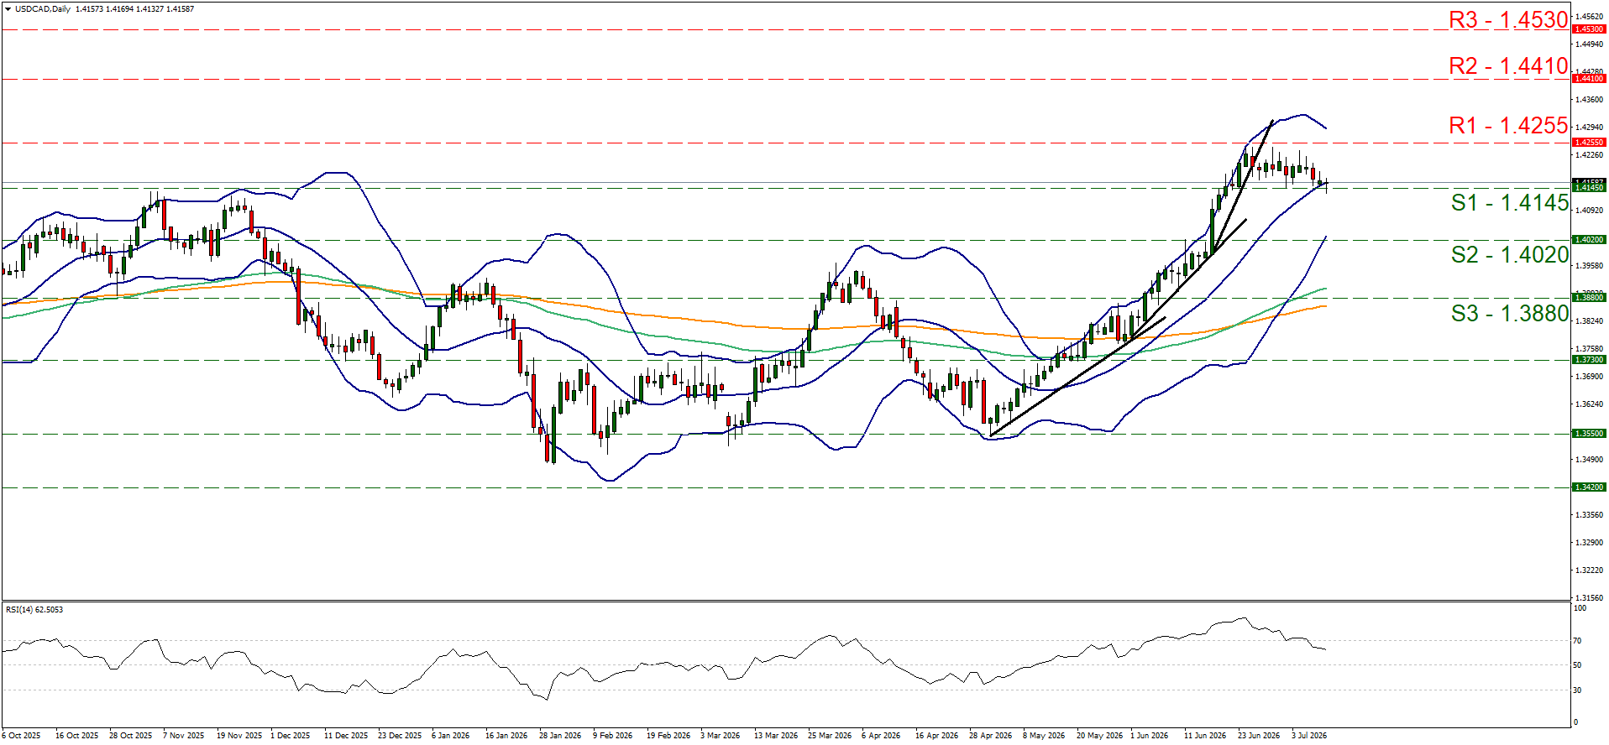
Task: Click the RSI axis value 70
Action: [1578, 641]
